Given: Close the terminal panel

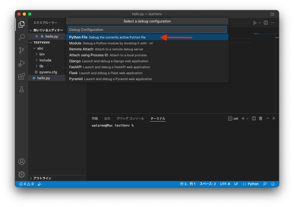Looking at the screenshot, I should [274, 118].
